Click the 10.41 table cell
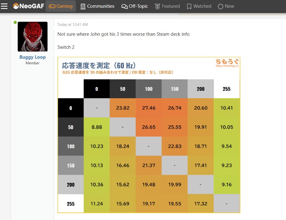This screenshot has height=220, width=286. point(227,108)
